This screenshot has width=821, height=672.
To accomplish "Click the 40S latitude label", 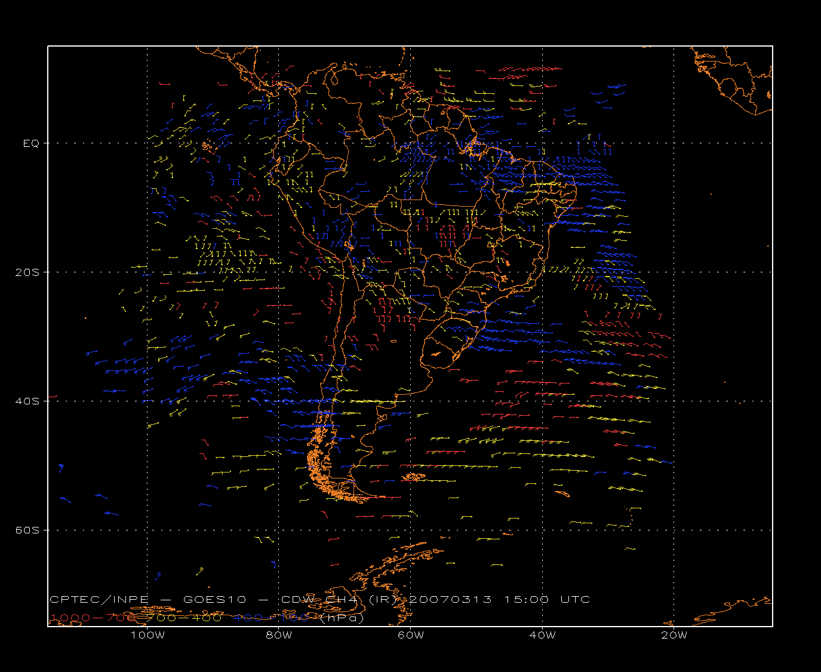I will (x=27, y=401).
